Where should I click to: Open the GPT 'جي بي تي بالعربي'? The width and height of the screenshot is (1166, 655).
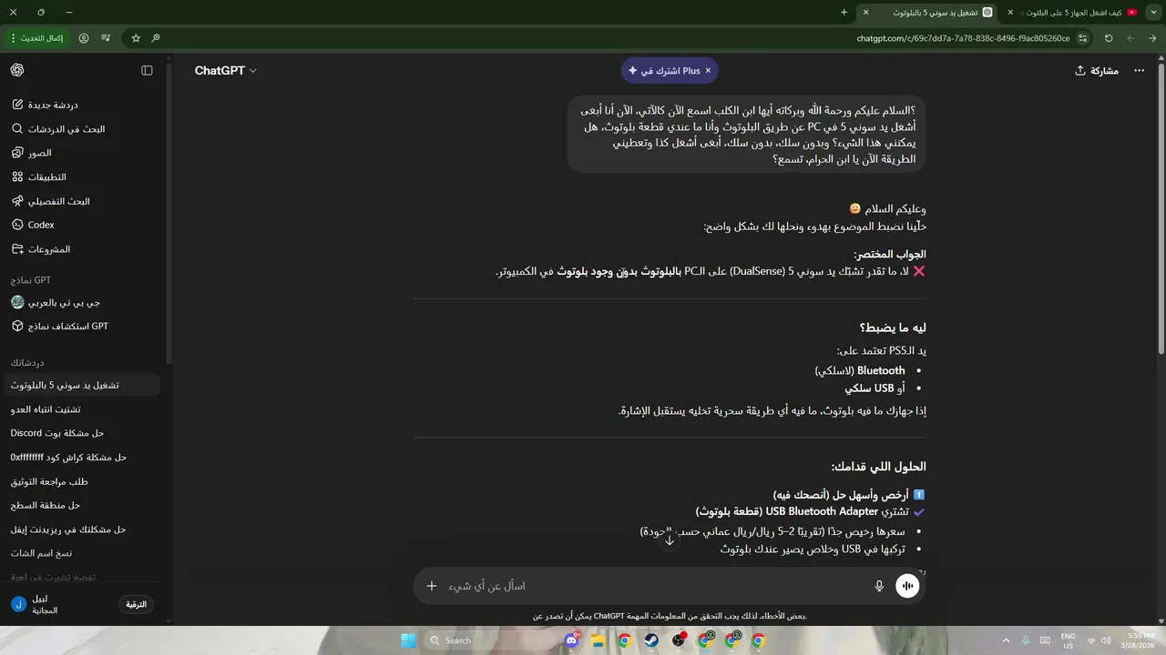pos(56,302)
